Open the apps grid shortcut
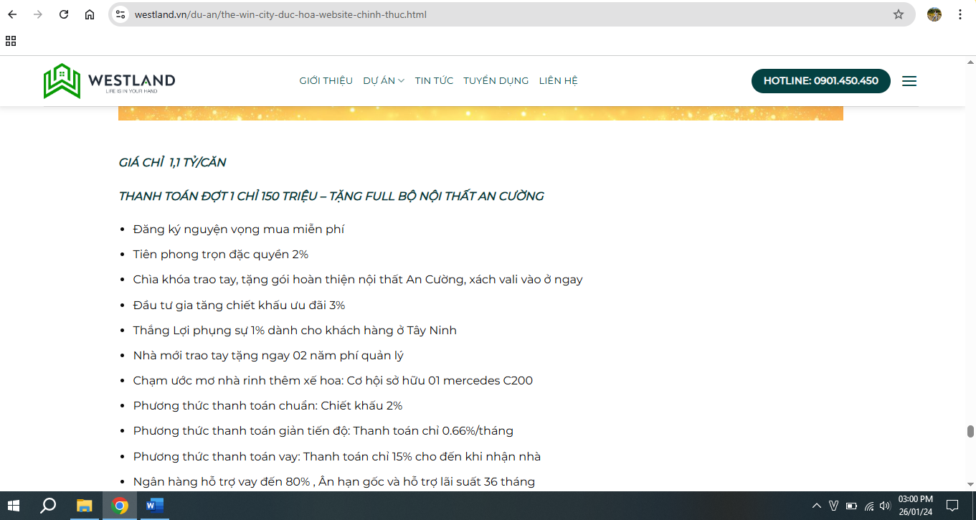Screen dimensions: 976x520 pos(11,41)
